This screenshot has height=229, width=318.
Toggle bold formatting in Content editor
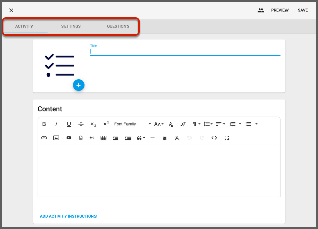coord(44,124)
